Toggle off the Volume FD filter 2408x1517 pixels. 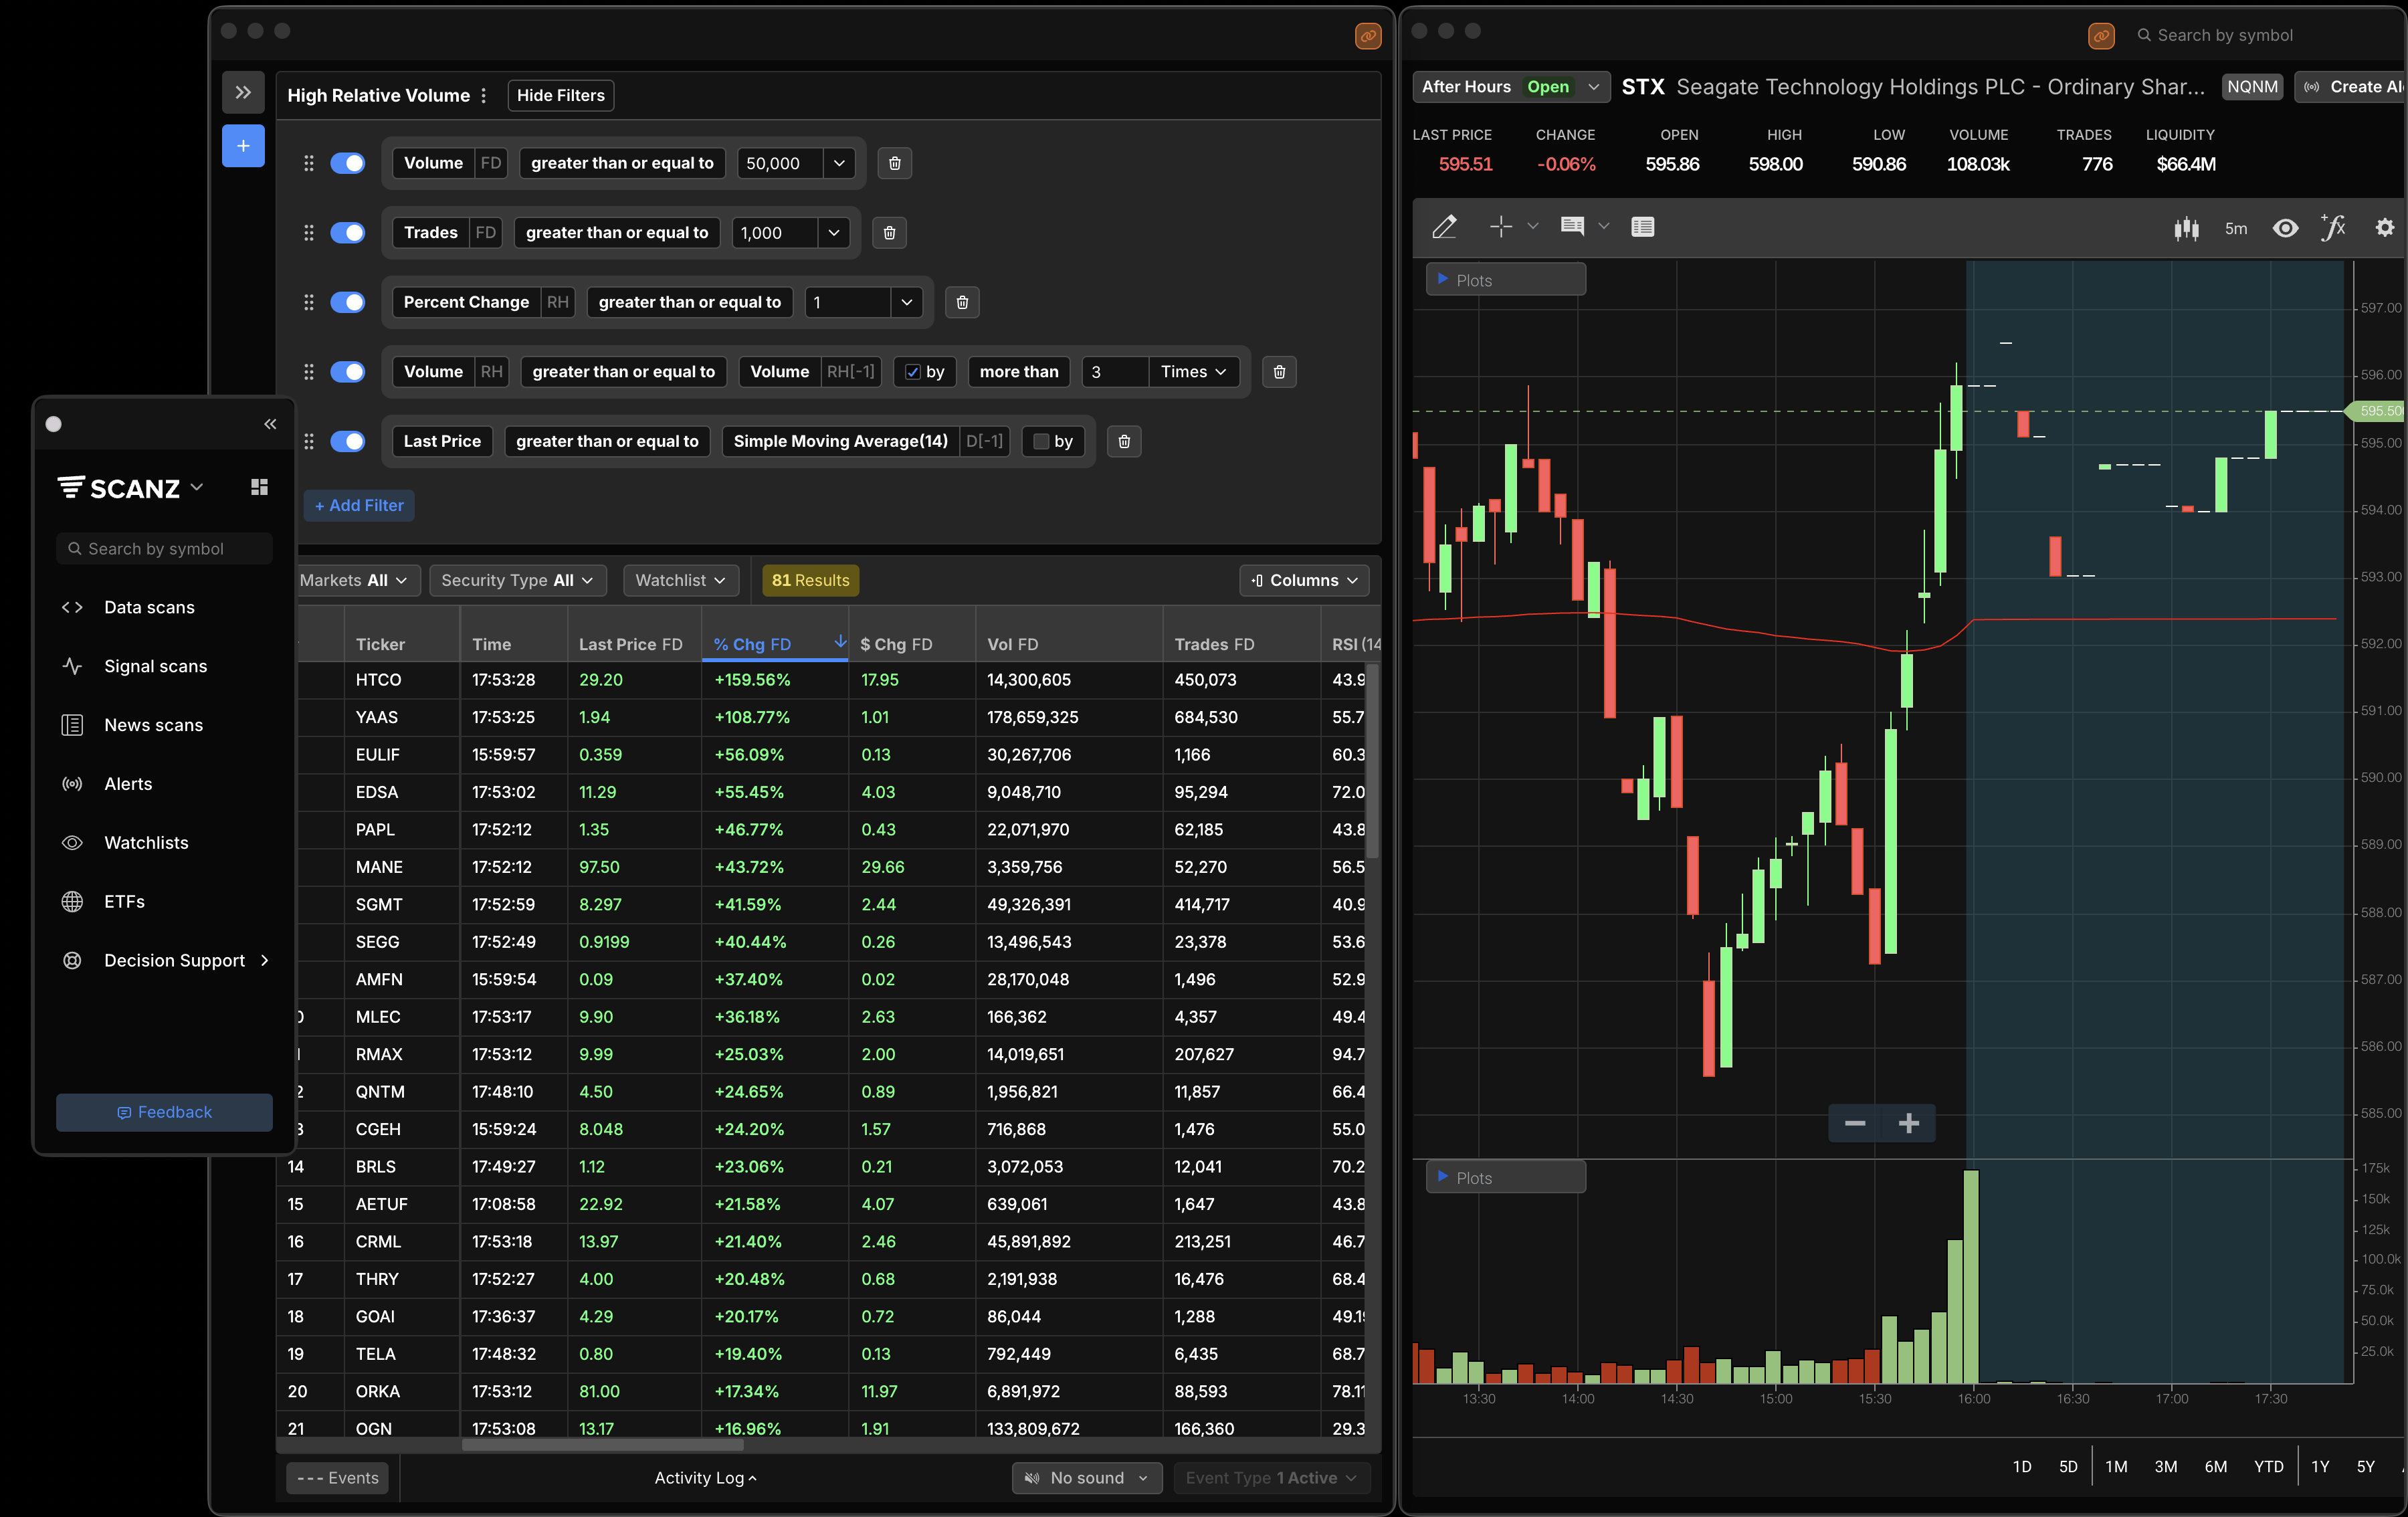coord(348,163)
